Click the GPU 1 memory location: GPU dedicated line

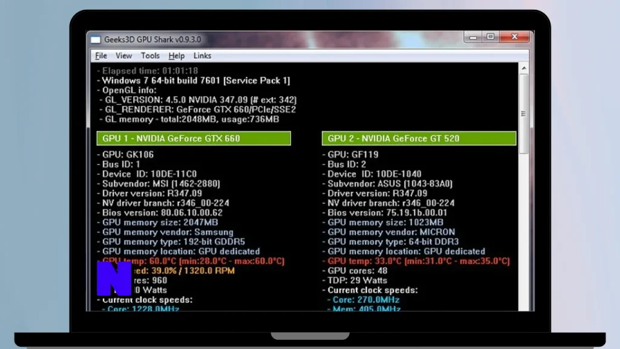coord(179,251)
